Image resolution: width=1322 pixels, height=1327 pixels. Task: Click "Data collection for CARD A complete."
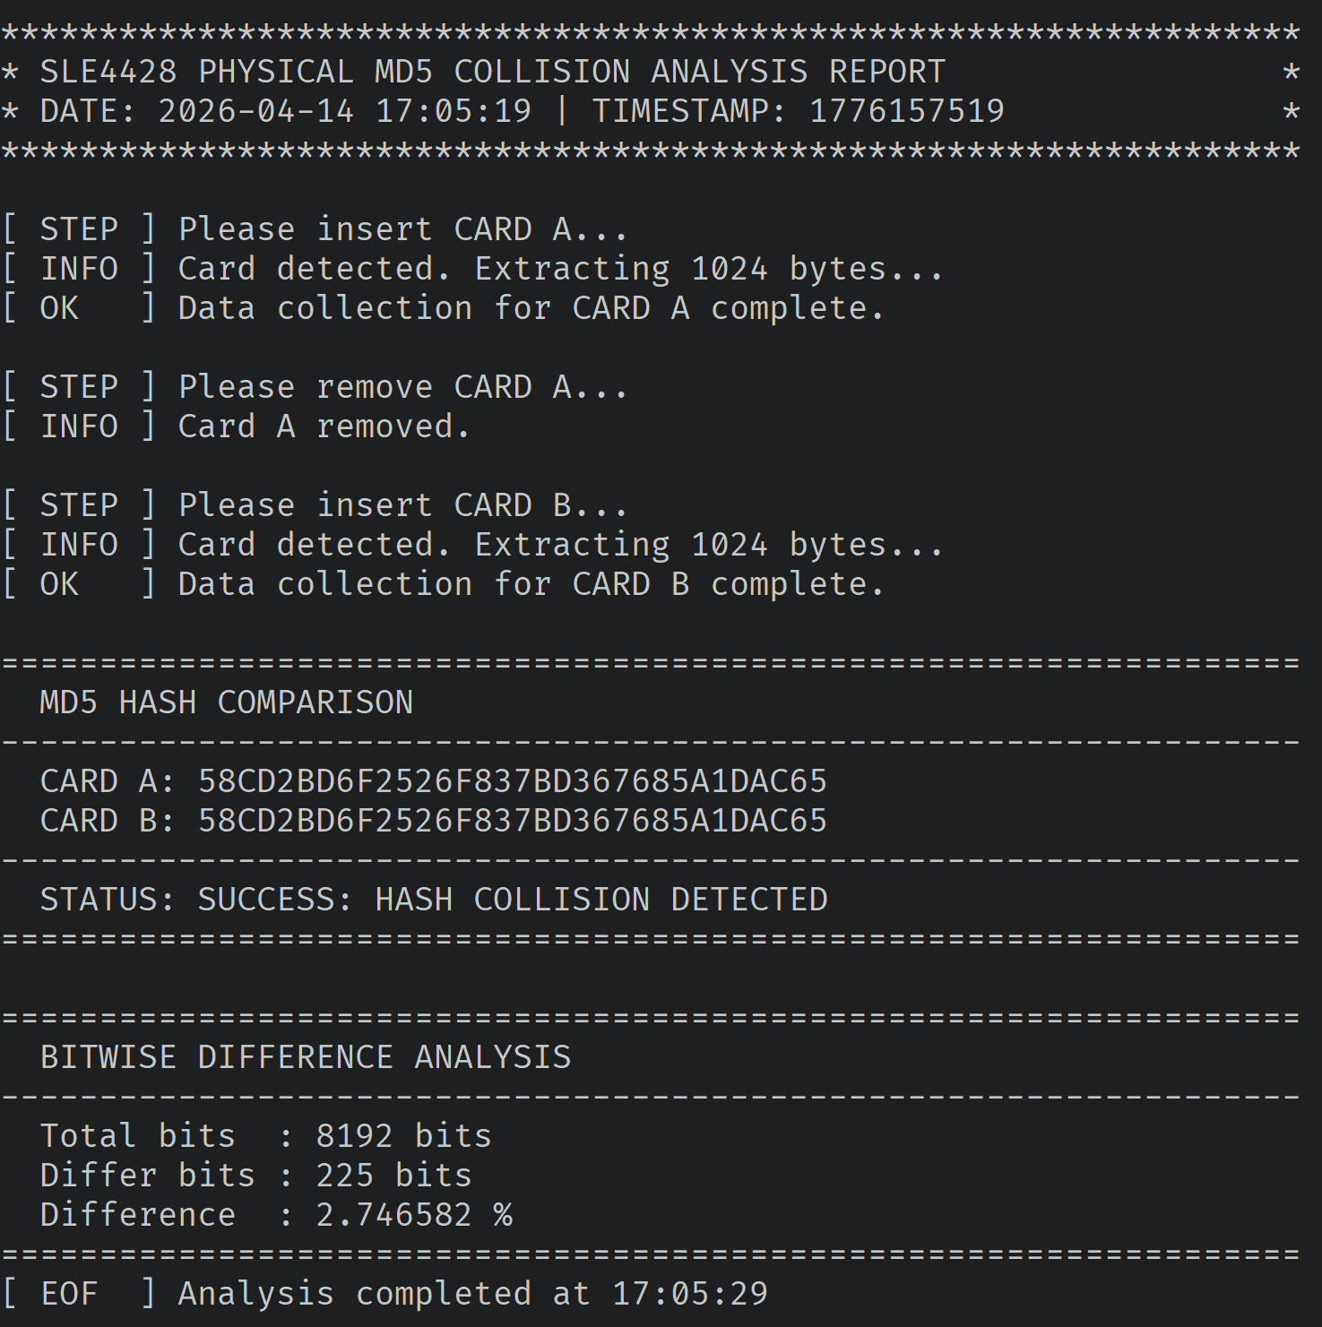click(531, 308)
